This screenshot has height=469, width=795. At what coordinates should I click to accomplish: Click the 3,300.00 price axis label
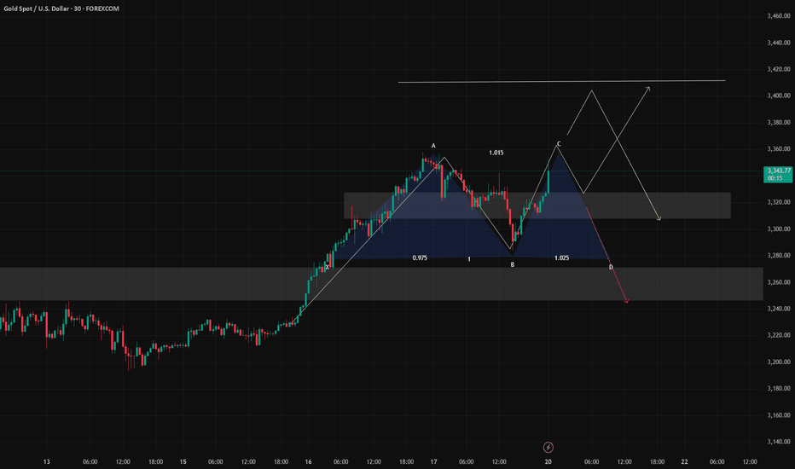coord(778,229)
